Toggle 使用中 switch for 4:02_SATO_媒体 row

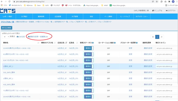pyautogui.click(x=89, y=85)
